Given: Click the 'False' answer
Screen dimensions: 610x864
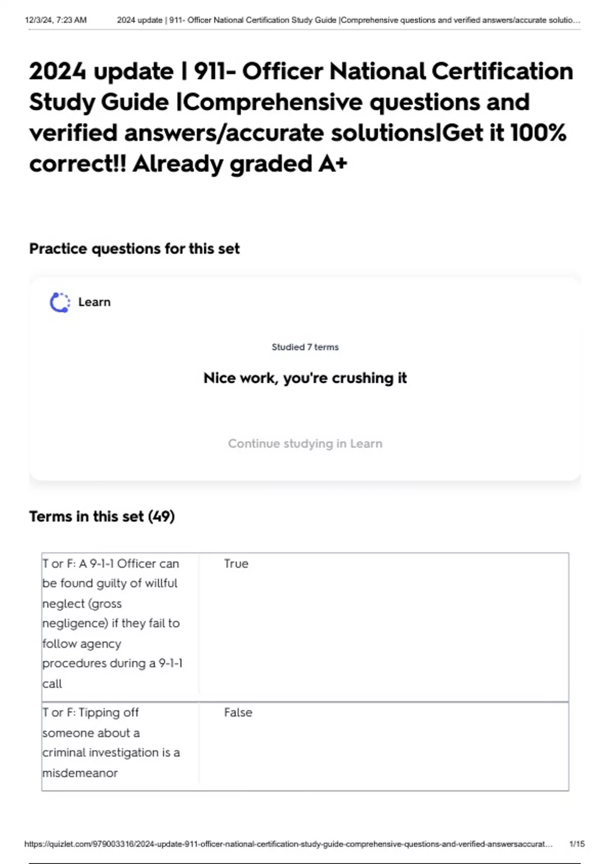Looking at the screenshot, I should (238, 713).
